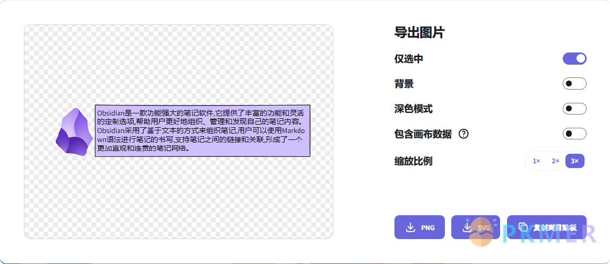Export image with the PNG button
The image size is (610, 264).
pyautogui.click(x=419, y=227)
